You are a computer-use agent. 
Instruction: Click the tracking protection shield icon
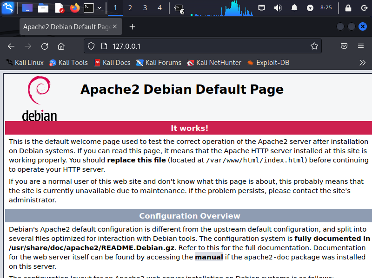pos(91,46)
